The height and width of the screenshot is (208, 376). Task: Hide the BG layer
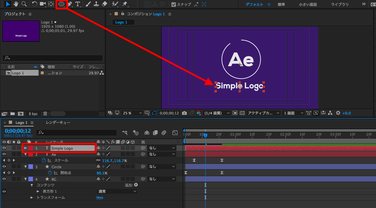tap(4, 179)
